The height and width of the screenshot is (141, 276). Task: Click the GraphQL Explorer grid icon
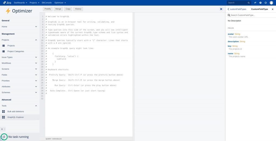click(3, 117)
